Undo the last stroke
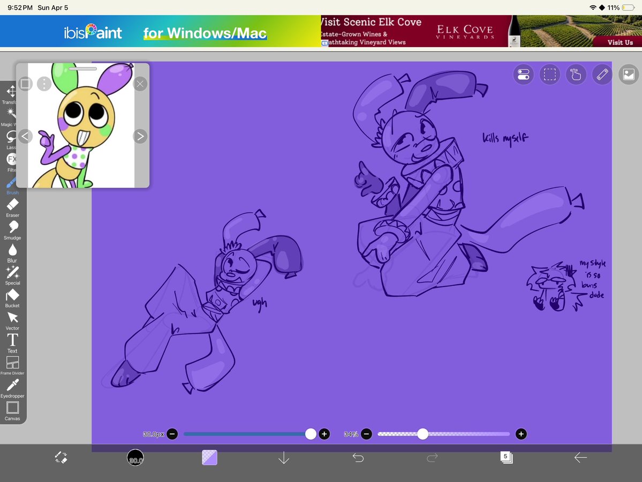Image resolution: width=642 pixels, height=482 pixels. [358, 457]
